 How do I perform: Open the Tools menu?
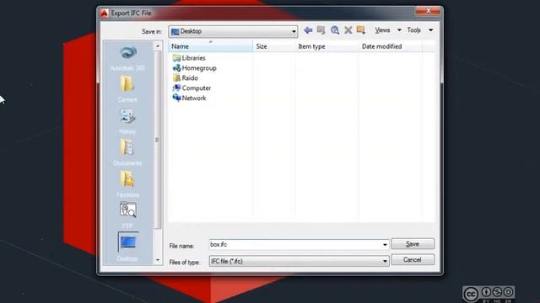pyautogui.click(x=413, y=30)
